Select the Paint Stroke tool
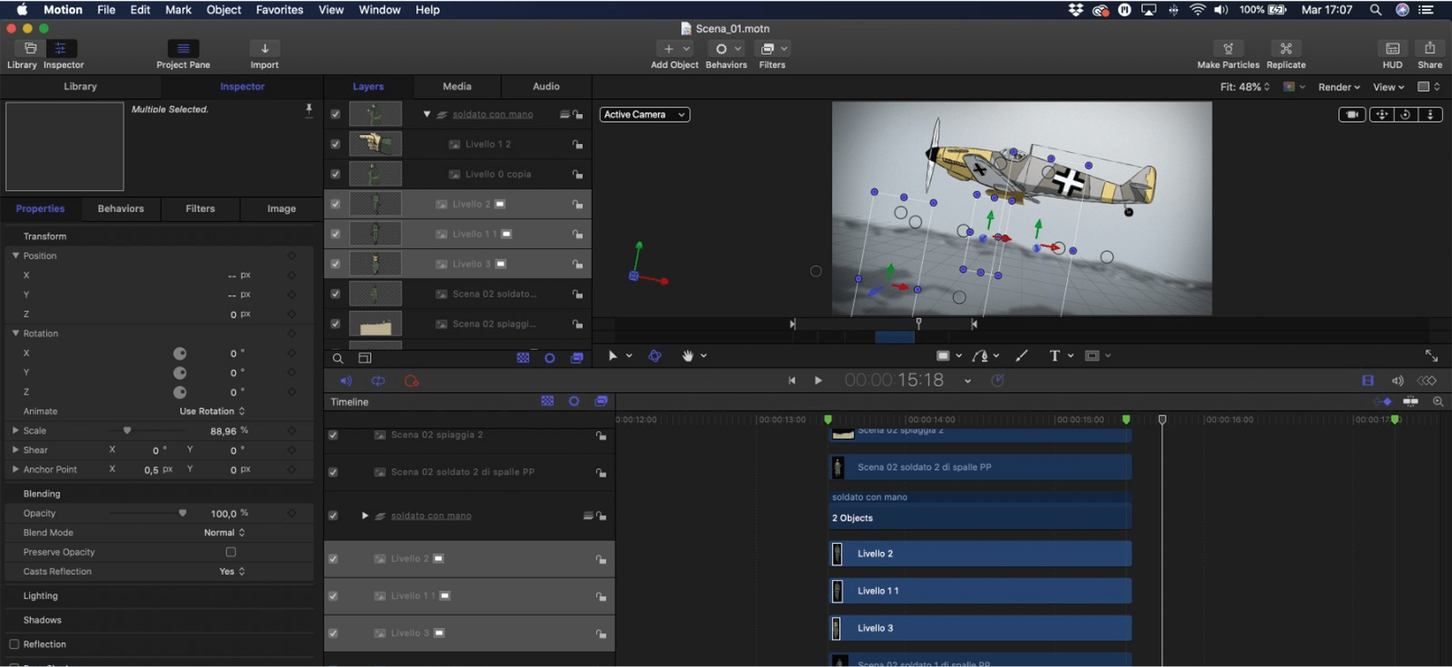1452x667 pixels. 1022,356
